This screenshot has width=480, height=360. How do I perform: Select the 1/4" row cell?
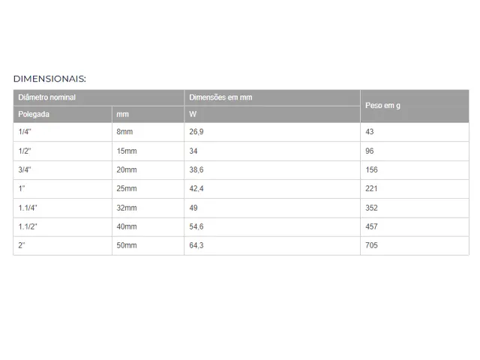[x=62, y=132]
